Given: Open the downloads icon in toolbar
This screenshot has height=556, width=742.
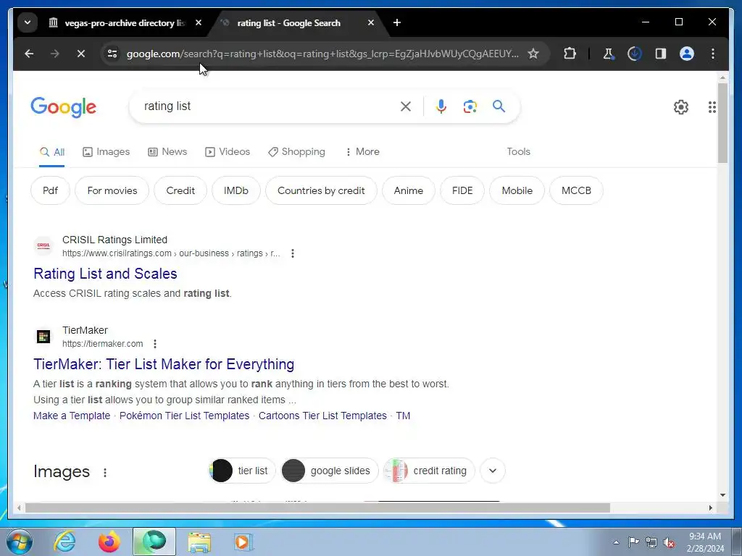Looking at the screenshot, I should pyautogui.click(x=635, y=54).
